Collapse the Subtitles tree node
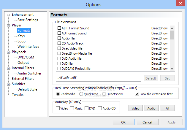The height and width of the screenshot is (130, 187). pos(8,84)
